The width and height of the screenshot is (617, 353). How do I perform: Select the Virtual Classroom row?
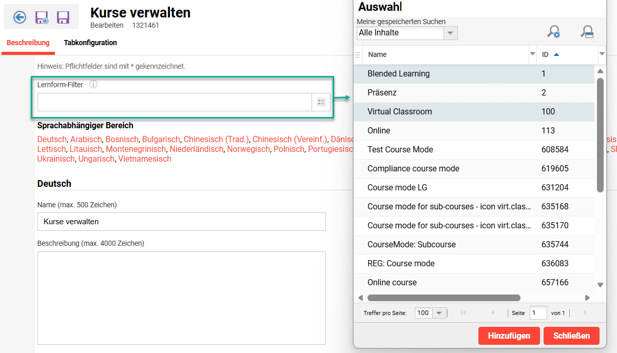click(x=436, y=111)
